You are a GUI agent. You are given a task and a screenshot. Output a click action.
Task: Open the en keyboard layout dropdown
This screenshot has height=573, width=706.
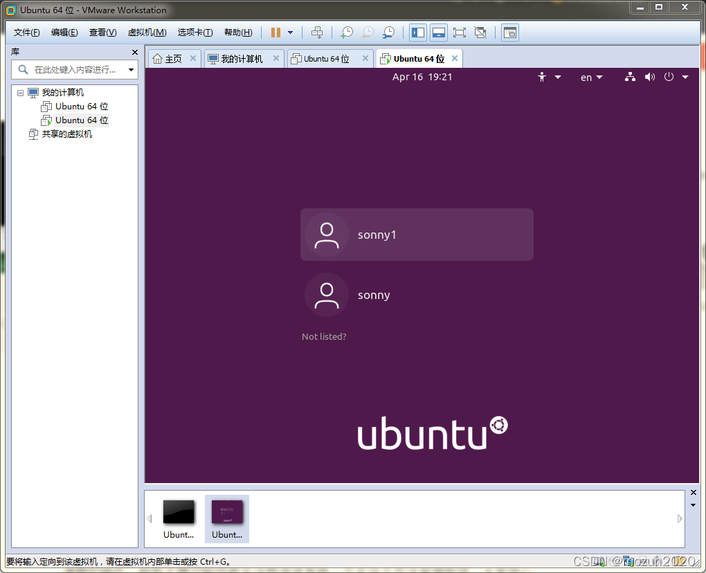[590, 77]
